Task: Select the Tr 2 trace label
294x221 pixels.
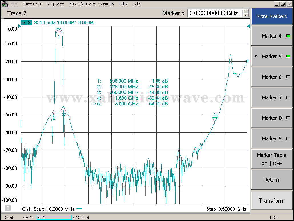Action: click(26, 23)
